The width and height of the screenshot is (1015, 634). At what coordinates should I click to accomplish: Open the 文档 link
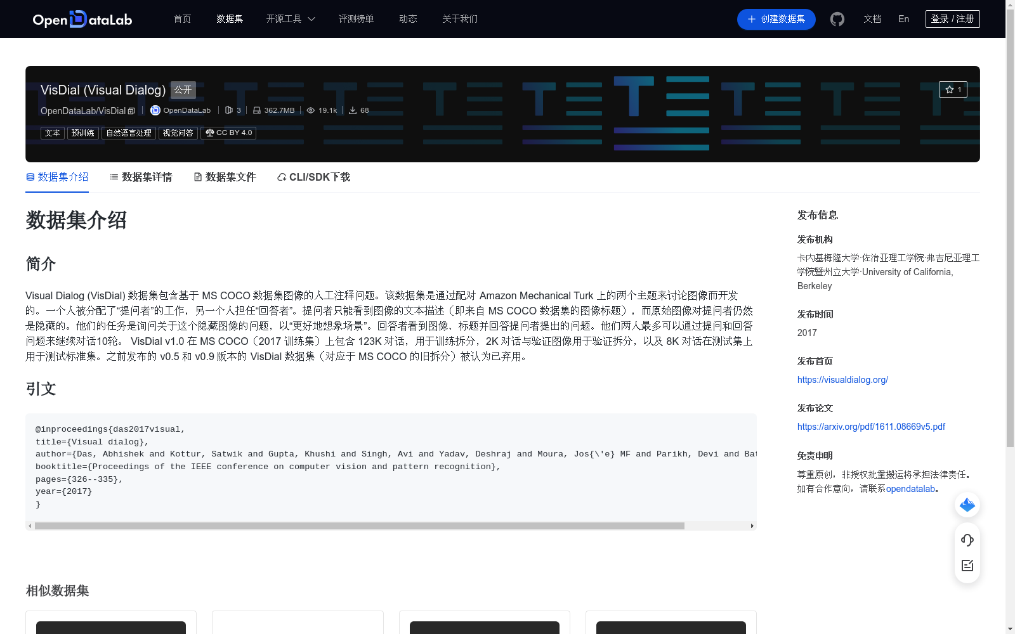[872, 19]
